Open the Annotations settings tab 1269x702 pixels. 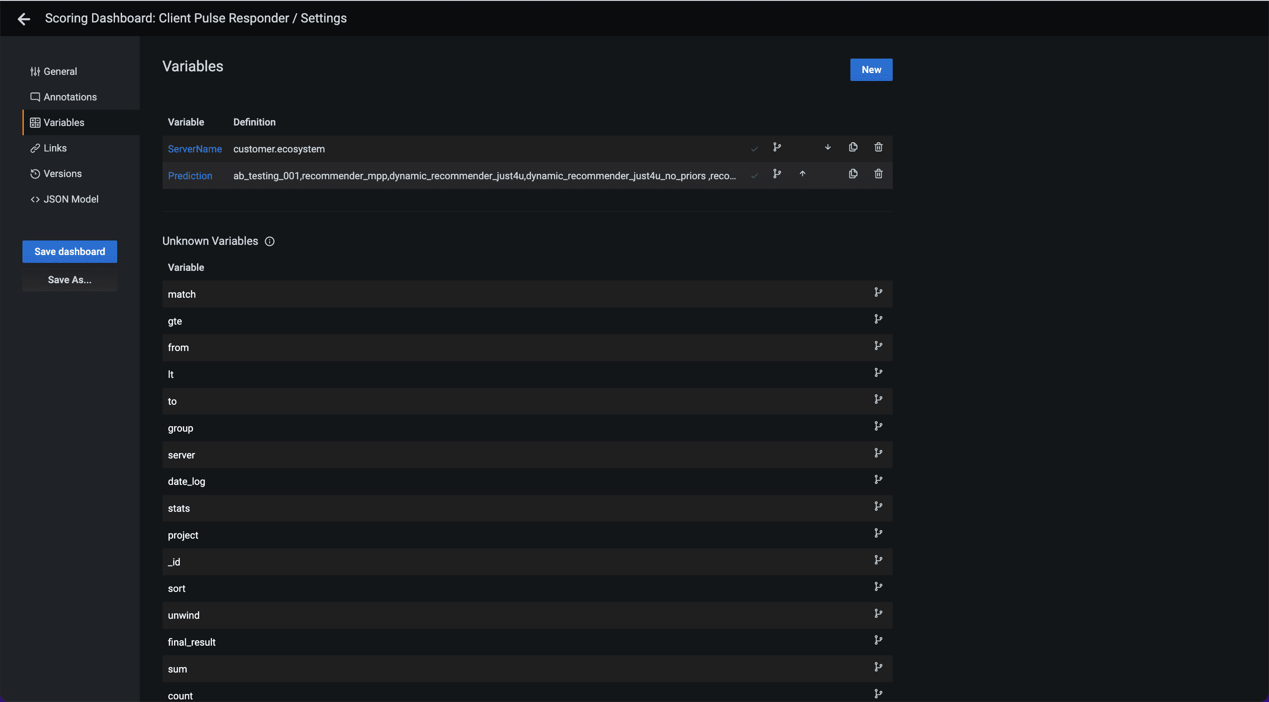click(x=70, y=96)
